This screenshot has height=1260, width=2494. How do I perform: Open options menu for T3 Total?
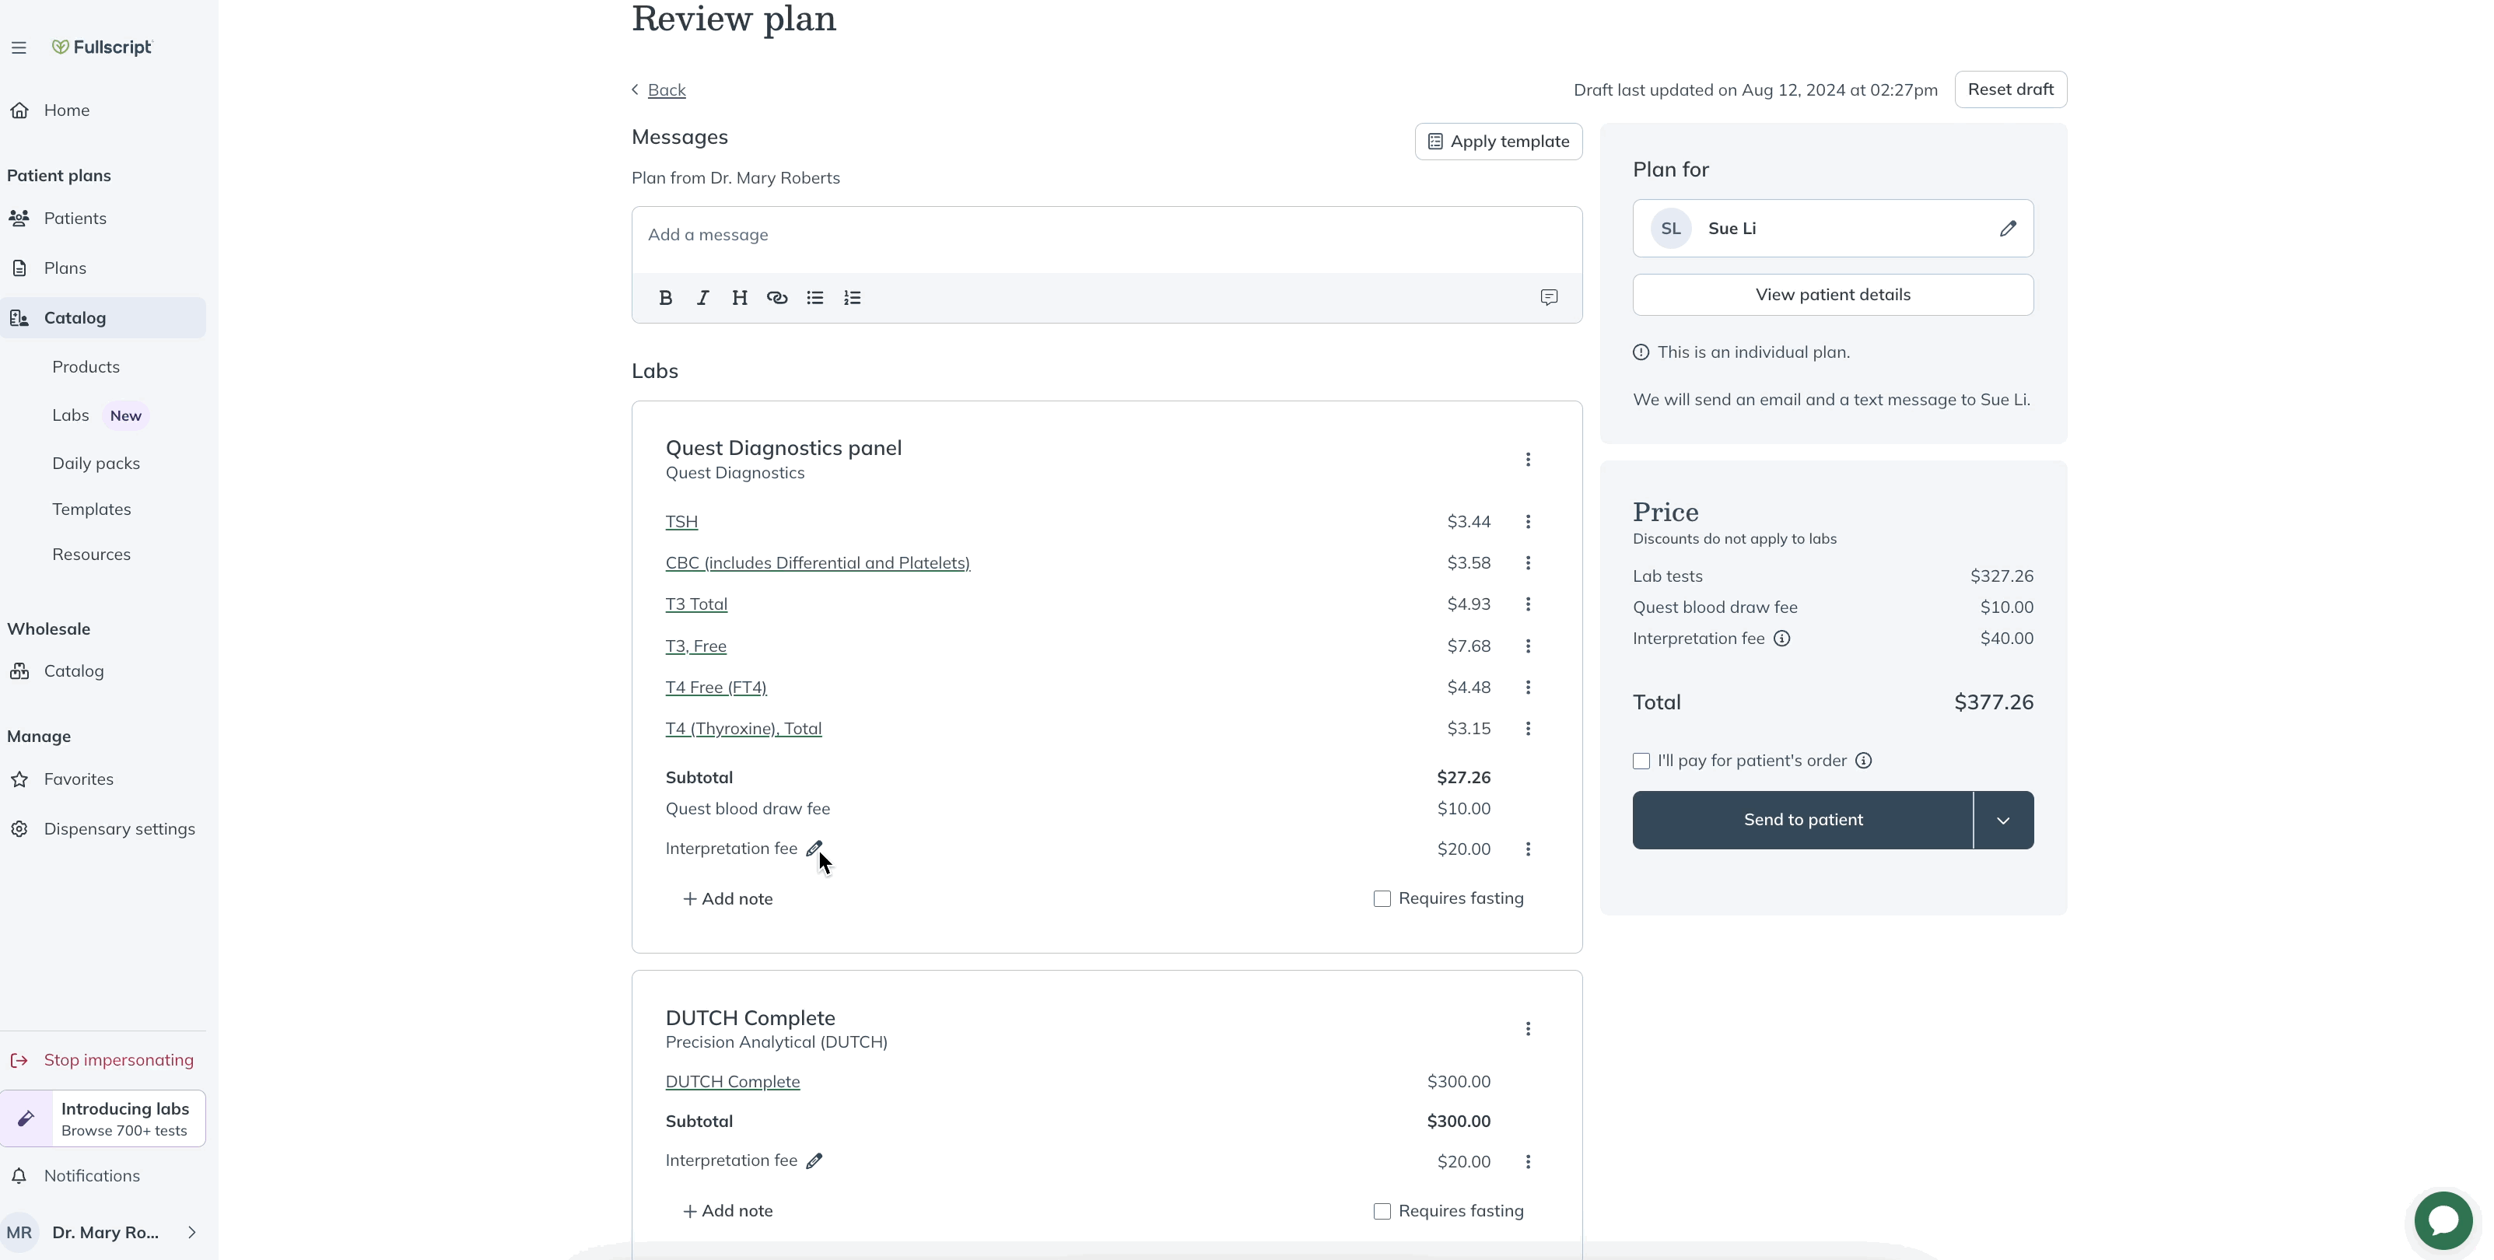tap(1528, 604)
